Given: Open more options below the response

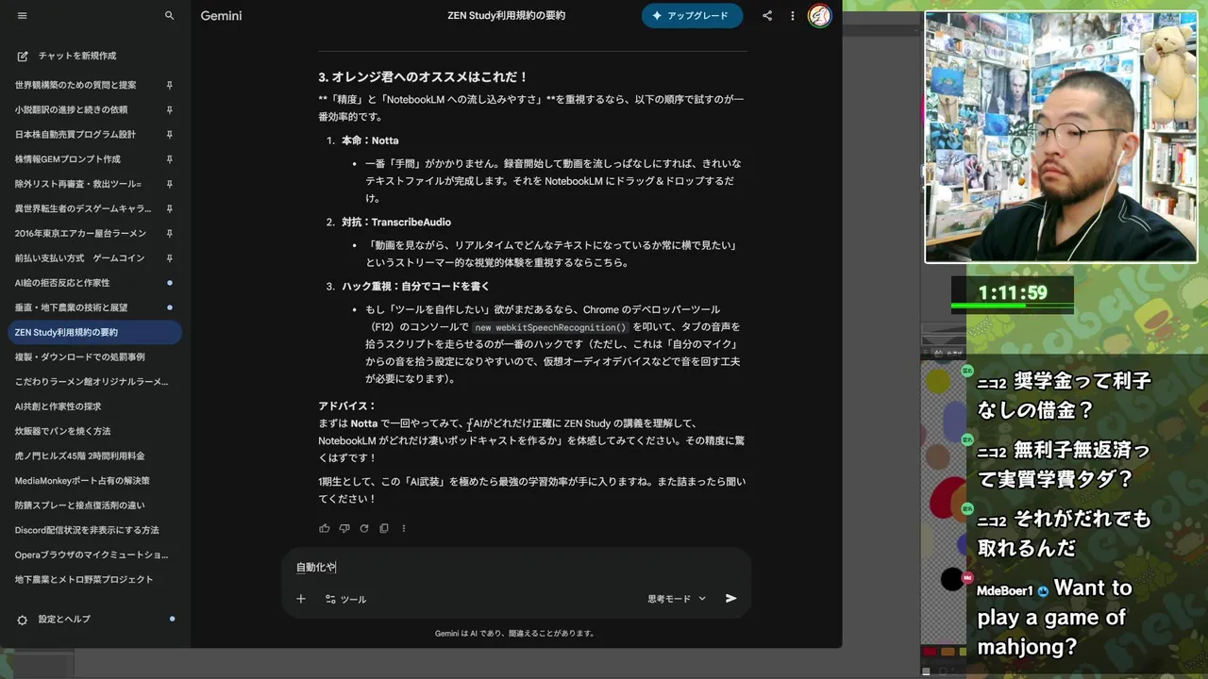Looking at the screenshot, I should click(404, 528).
